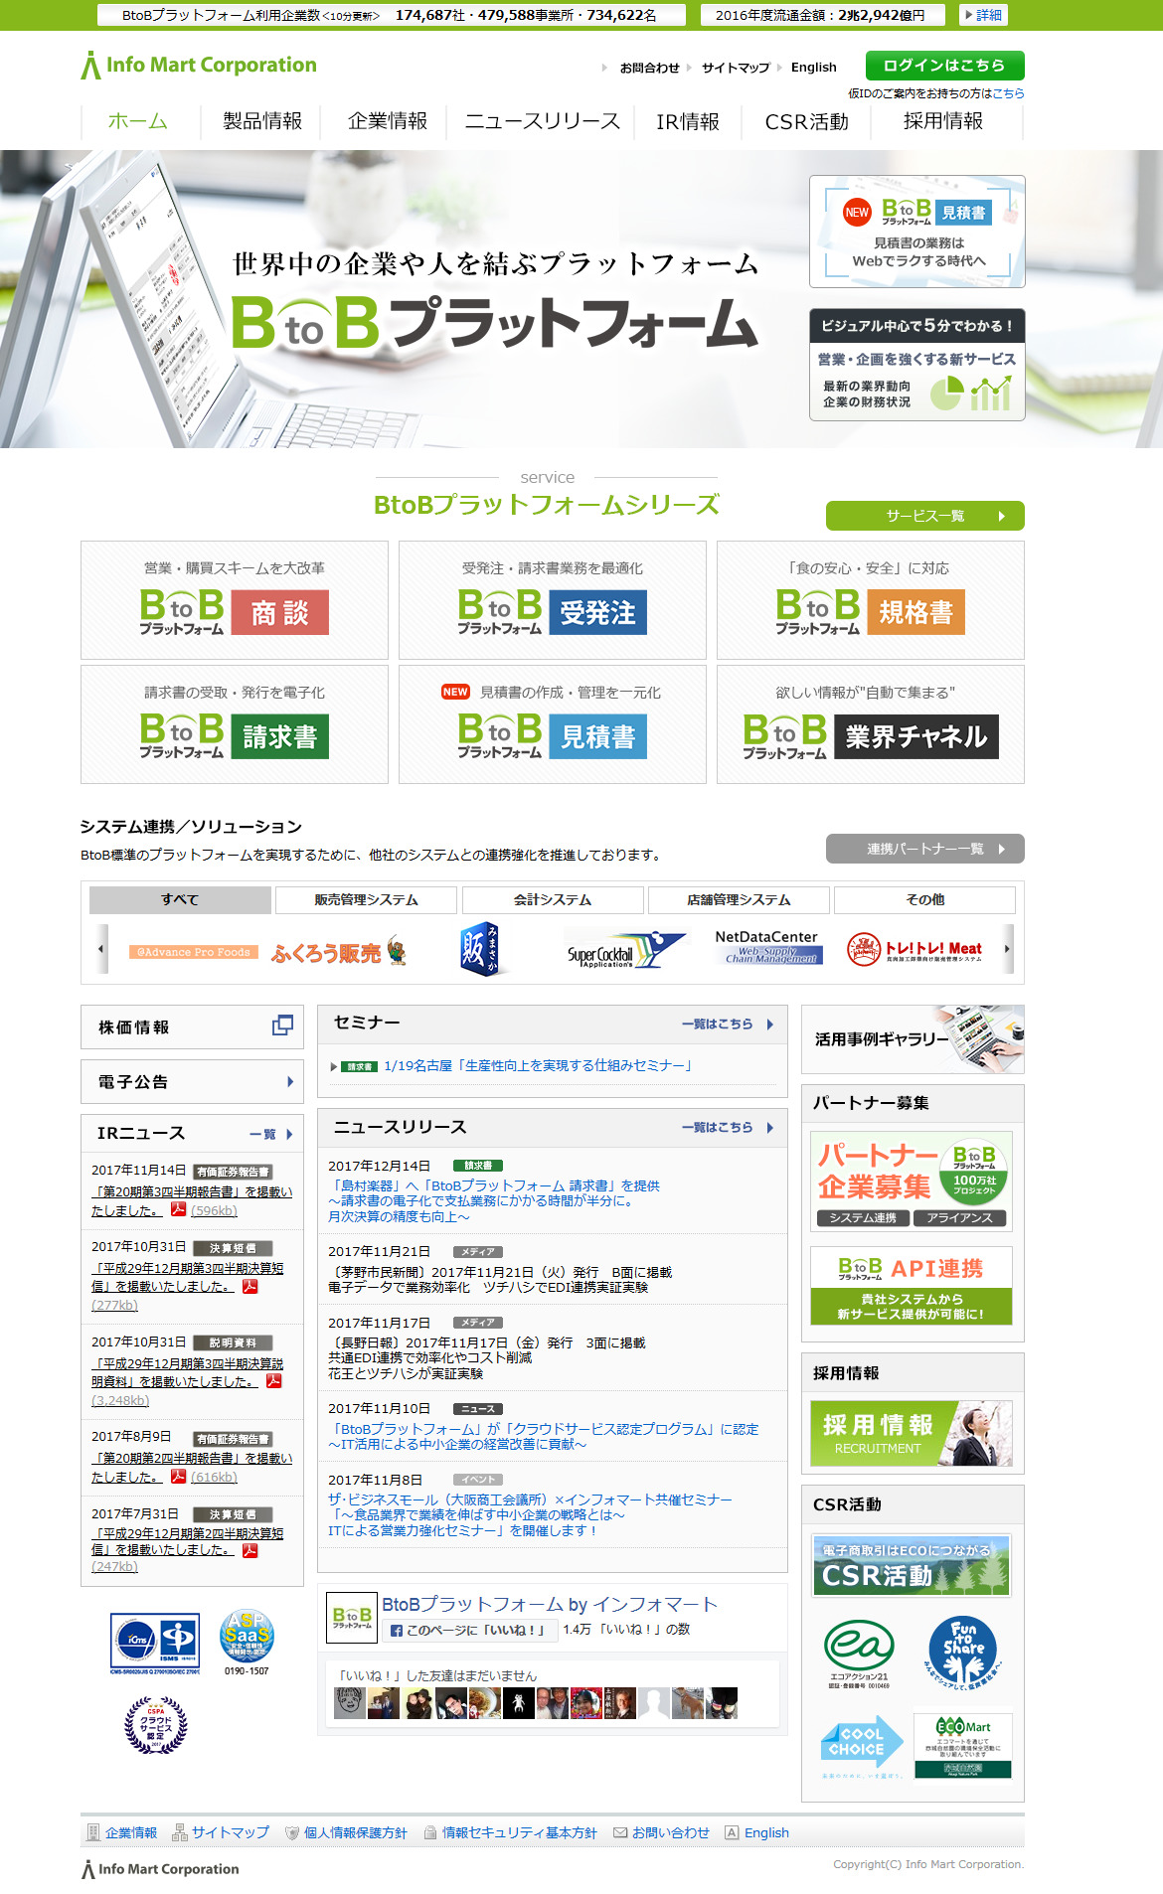Viewport: 1163px width, 1894px height.
Task: Open the BtoB 請求書 service card
Action: point(235,724)
